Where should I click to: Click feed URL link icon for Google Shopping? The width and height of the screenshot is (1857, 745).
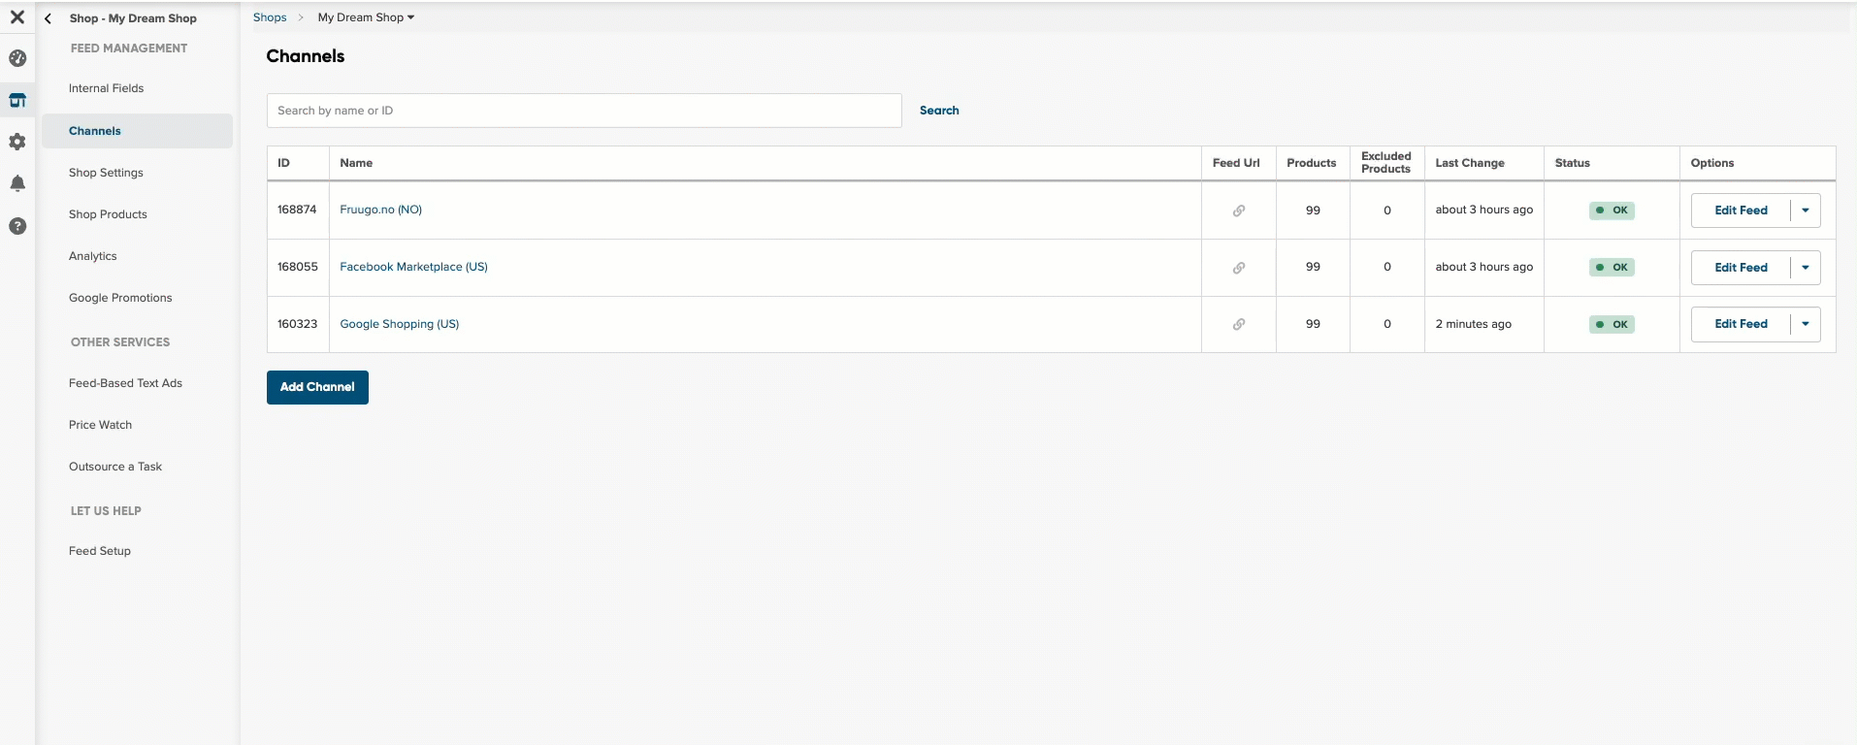(x=1239, y=324)
